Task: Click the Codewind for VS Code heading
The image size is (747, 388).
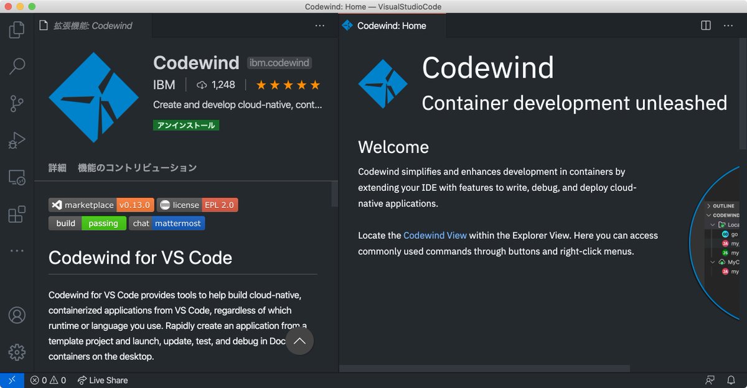Action: [x=140, y=257]
